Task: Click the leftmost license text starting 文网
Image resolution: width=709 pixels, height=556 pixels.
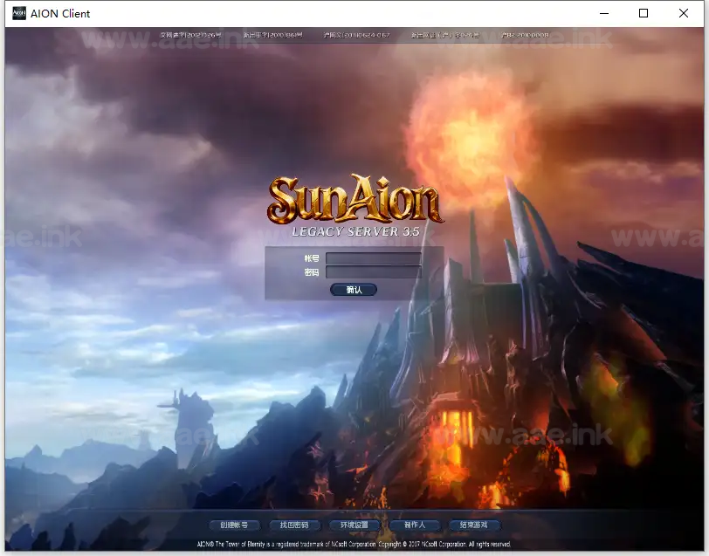Action: click(x=191, y=36)
